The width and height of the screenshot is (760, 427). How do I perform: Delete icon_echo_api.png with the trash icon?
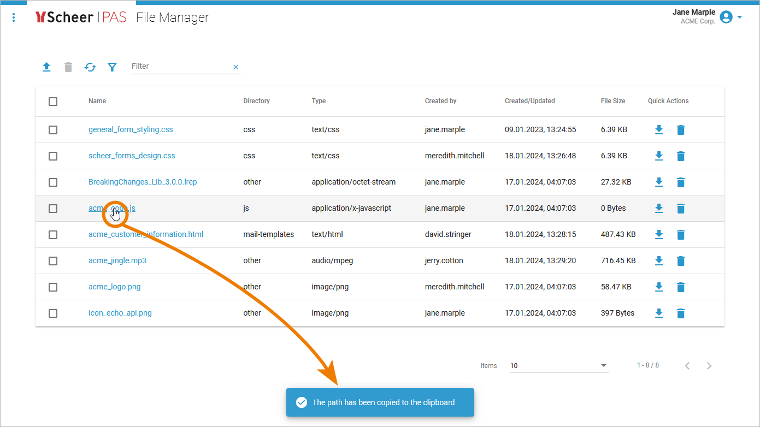click(681, 313)
